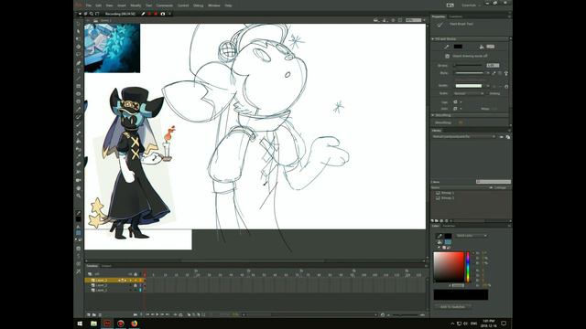Open the Window menu

(x=214, y=5)
